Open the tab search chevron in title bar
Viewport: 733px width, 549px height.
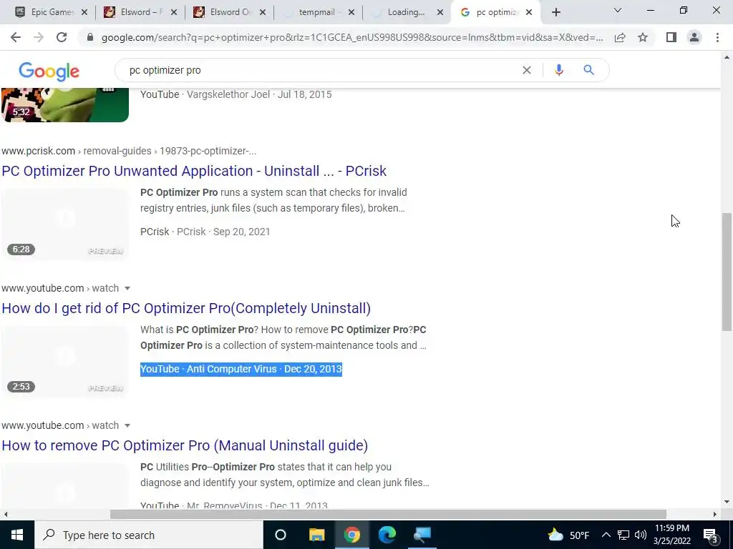point(617,10)
